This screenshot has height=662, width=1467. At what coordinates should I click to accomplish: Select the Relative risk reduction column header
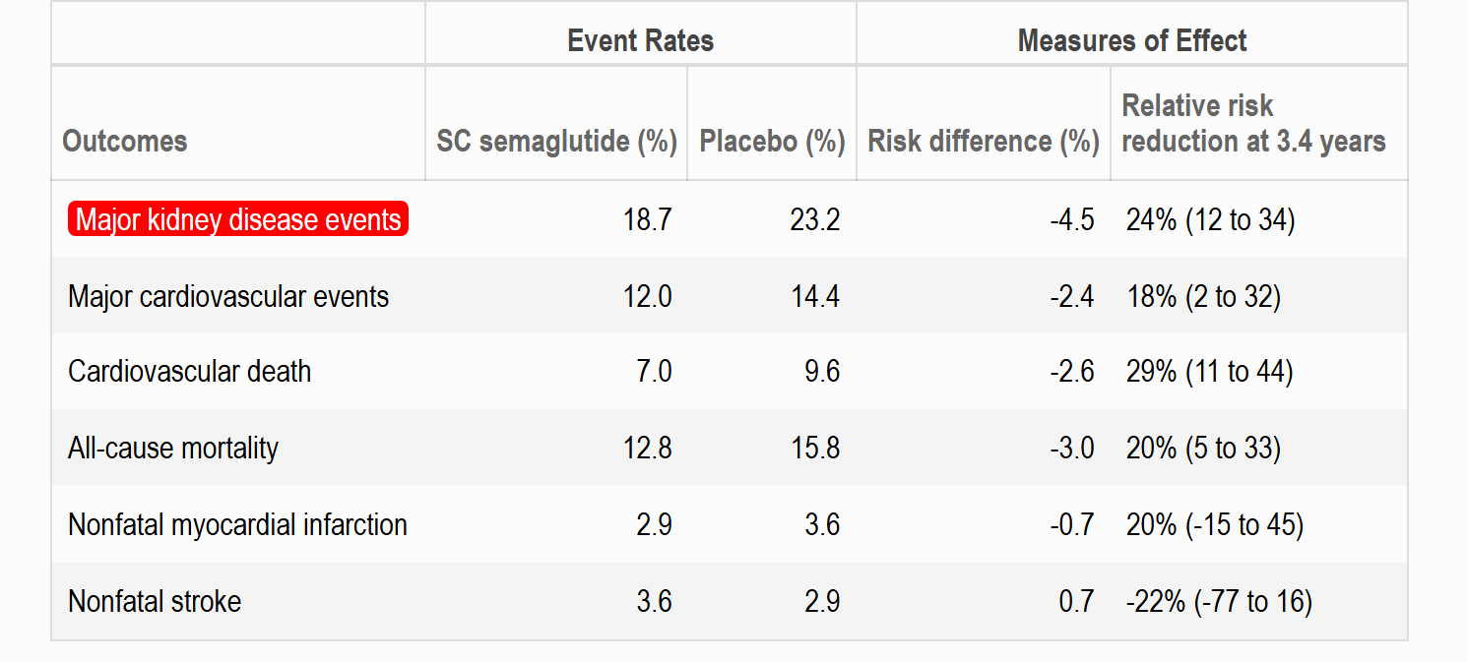click(1253, 124)
